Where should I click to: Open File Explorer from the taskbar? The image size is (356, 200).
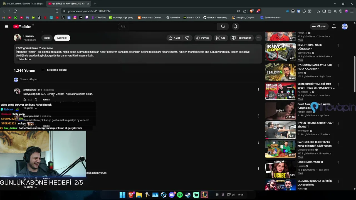[139, 195]
